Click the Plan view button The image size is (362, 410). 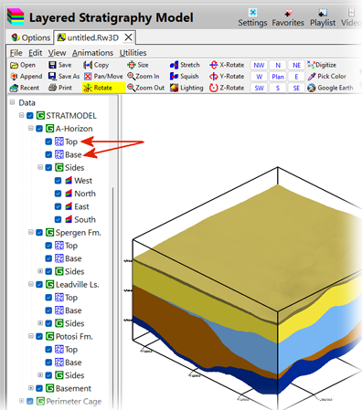click(278, 77)
